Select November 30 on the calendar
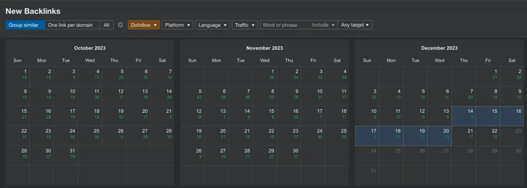This screenshot has width=527, height=188. click(289, 156)
